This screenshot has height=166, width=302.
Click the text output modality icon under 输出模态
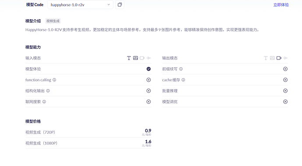point(266,58)
